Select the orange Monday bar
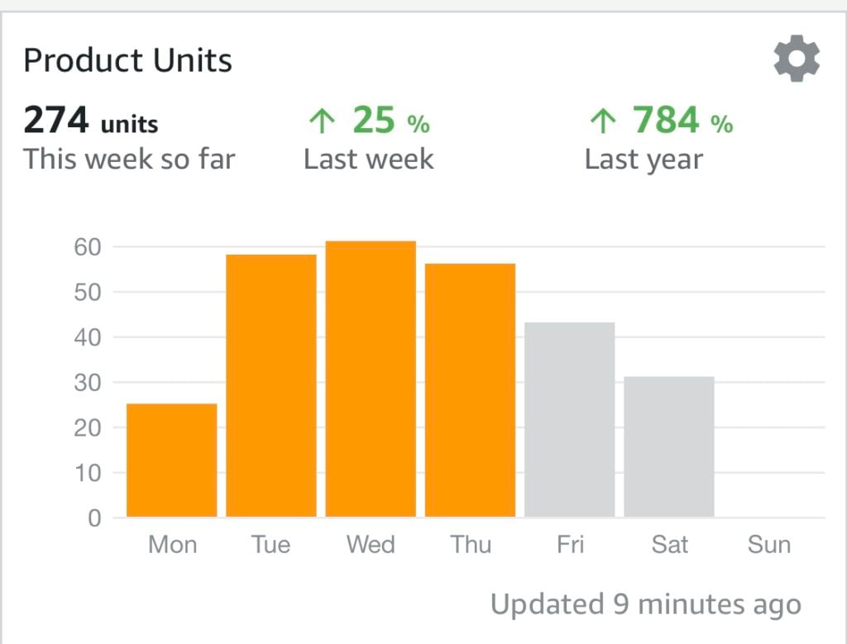This screenshot has height=644, width=847. 172,460
